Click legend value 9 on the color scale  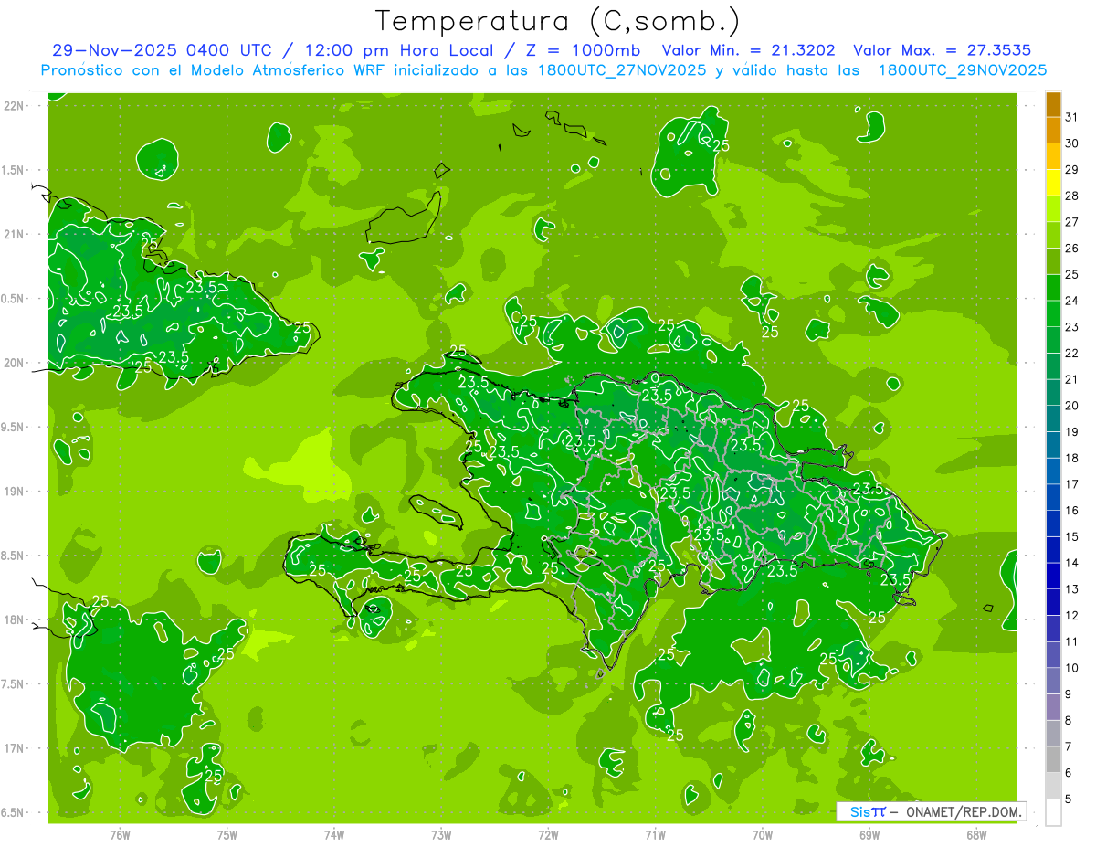[x=1068, y=694]
